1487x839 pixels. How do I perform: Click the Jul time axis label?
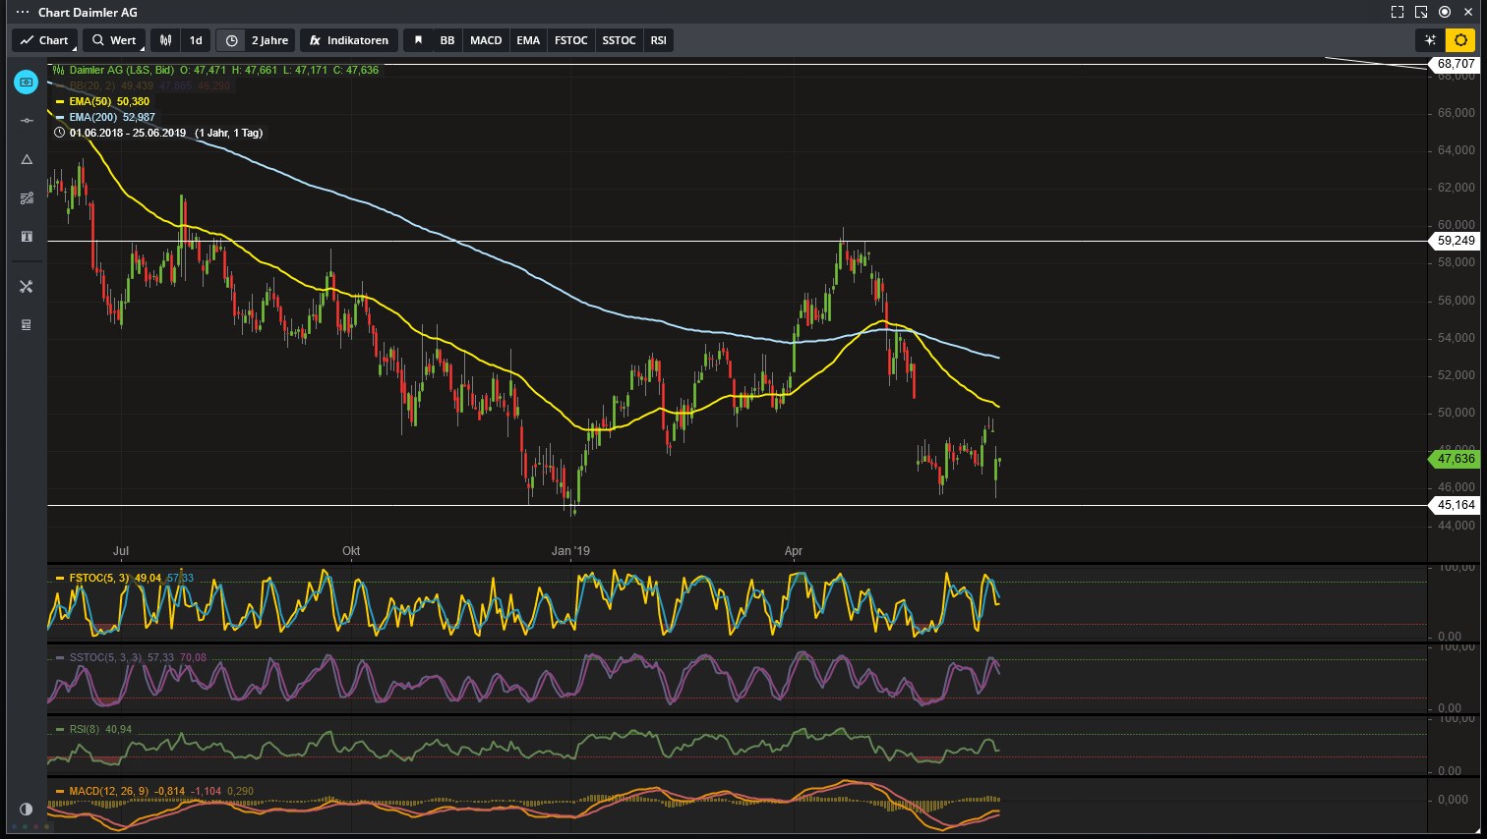pos(121,551)
